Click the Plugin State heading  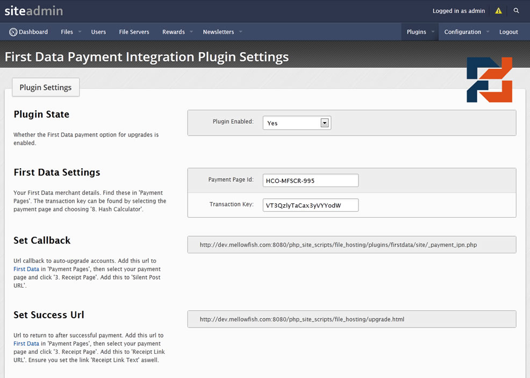click(41, 115)
